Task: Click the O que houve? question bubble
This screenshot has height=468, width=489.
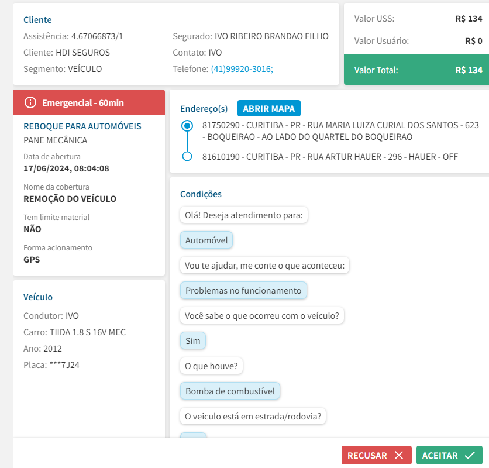Action: point(211,366)
